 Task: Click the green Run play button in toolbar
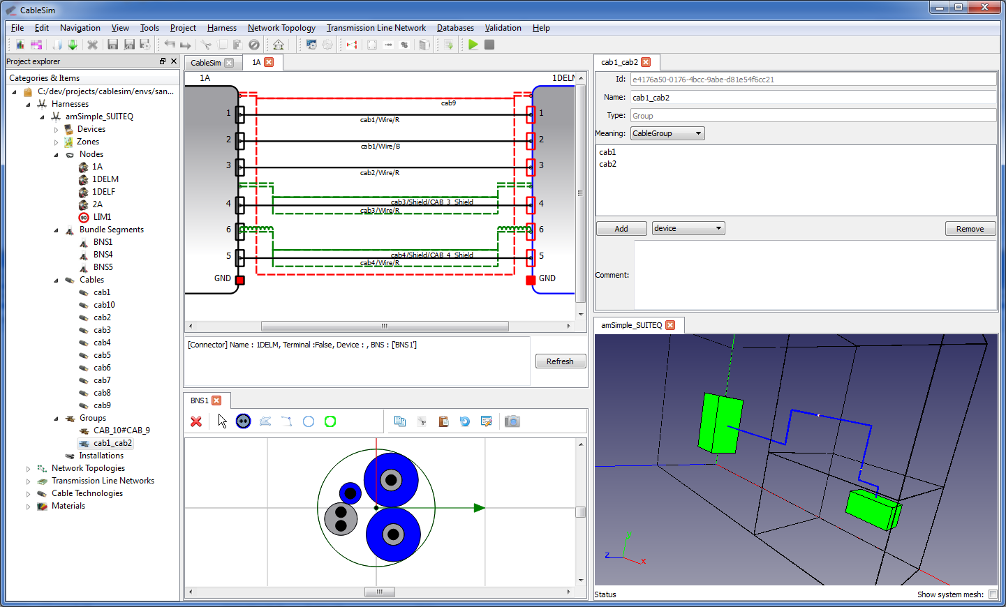pos(473,45)
